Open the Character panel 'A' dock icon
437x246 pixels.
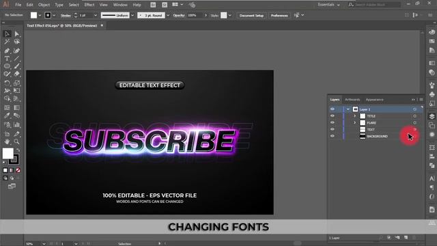[x=432, y=178]
